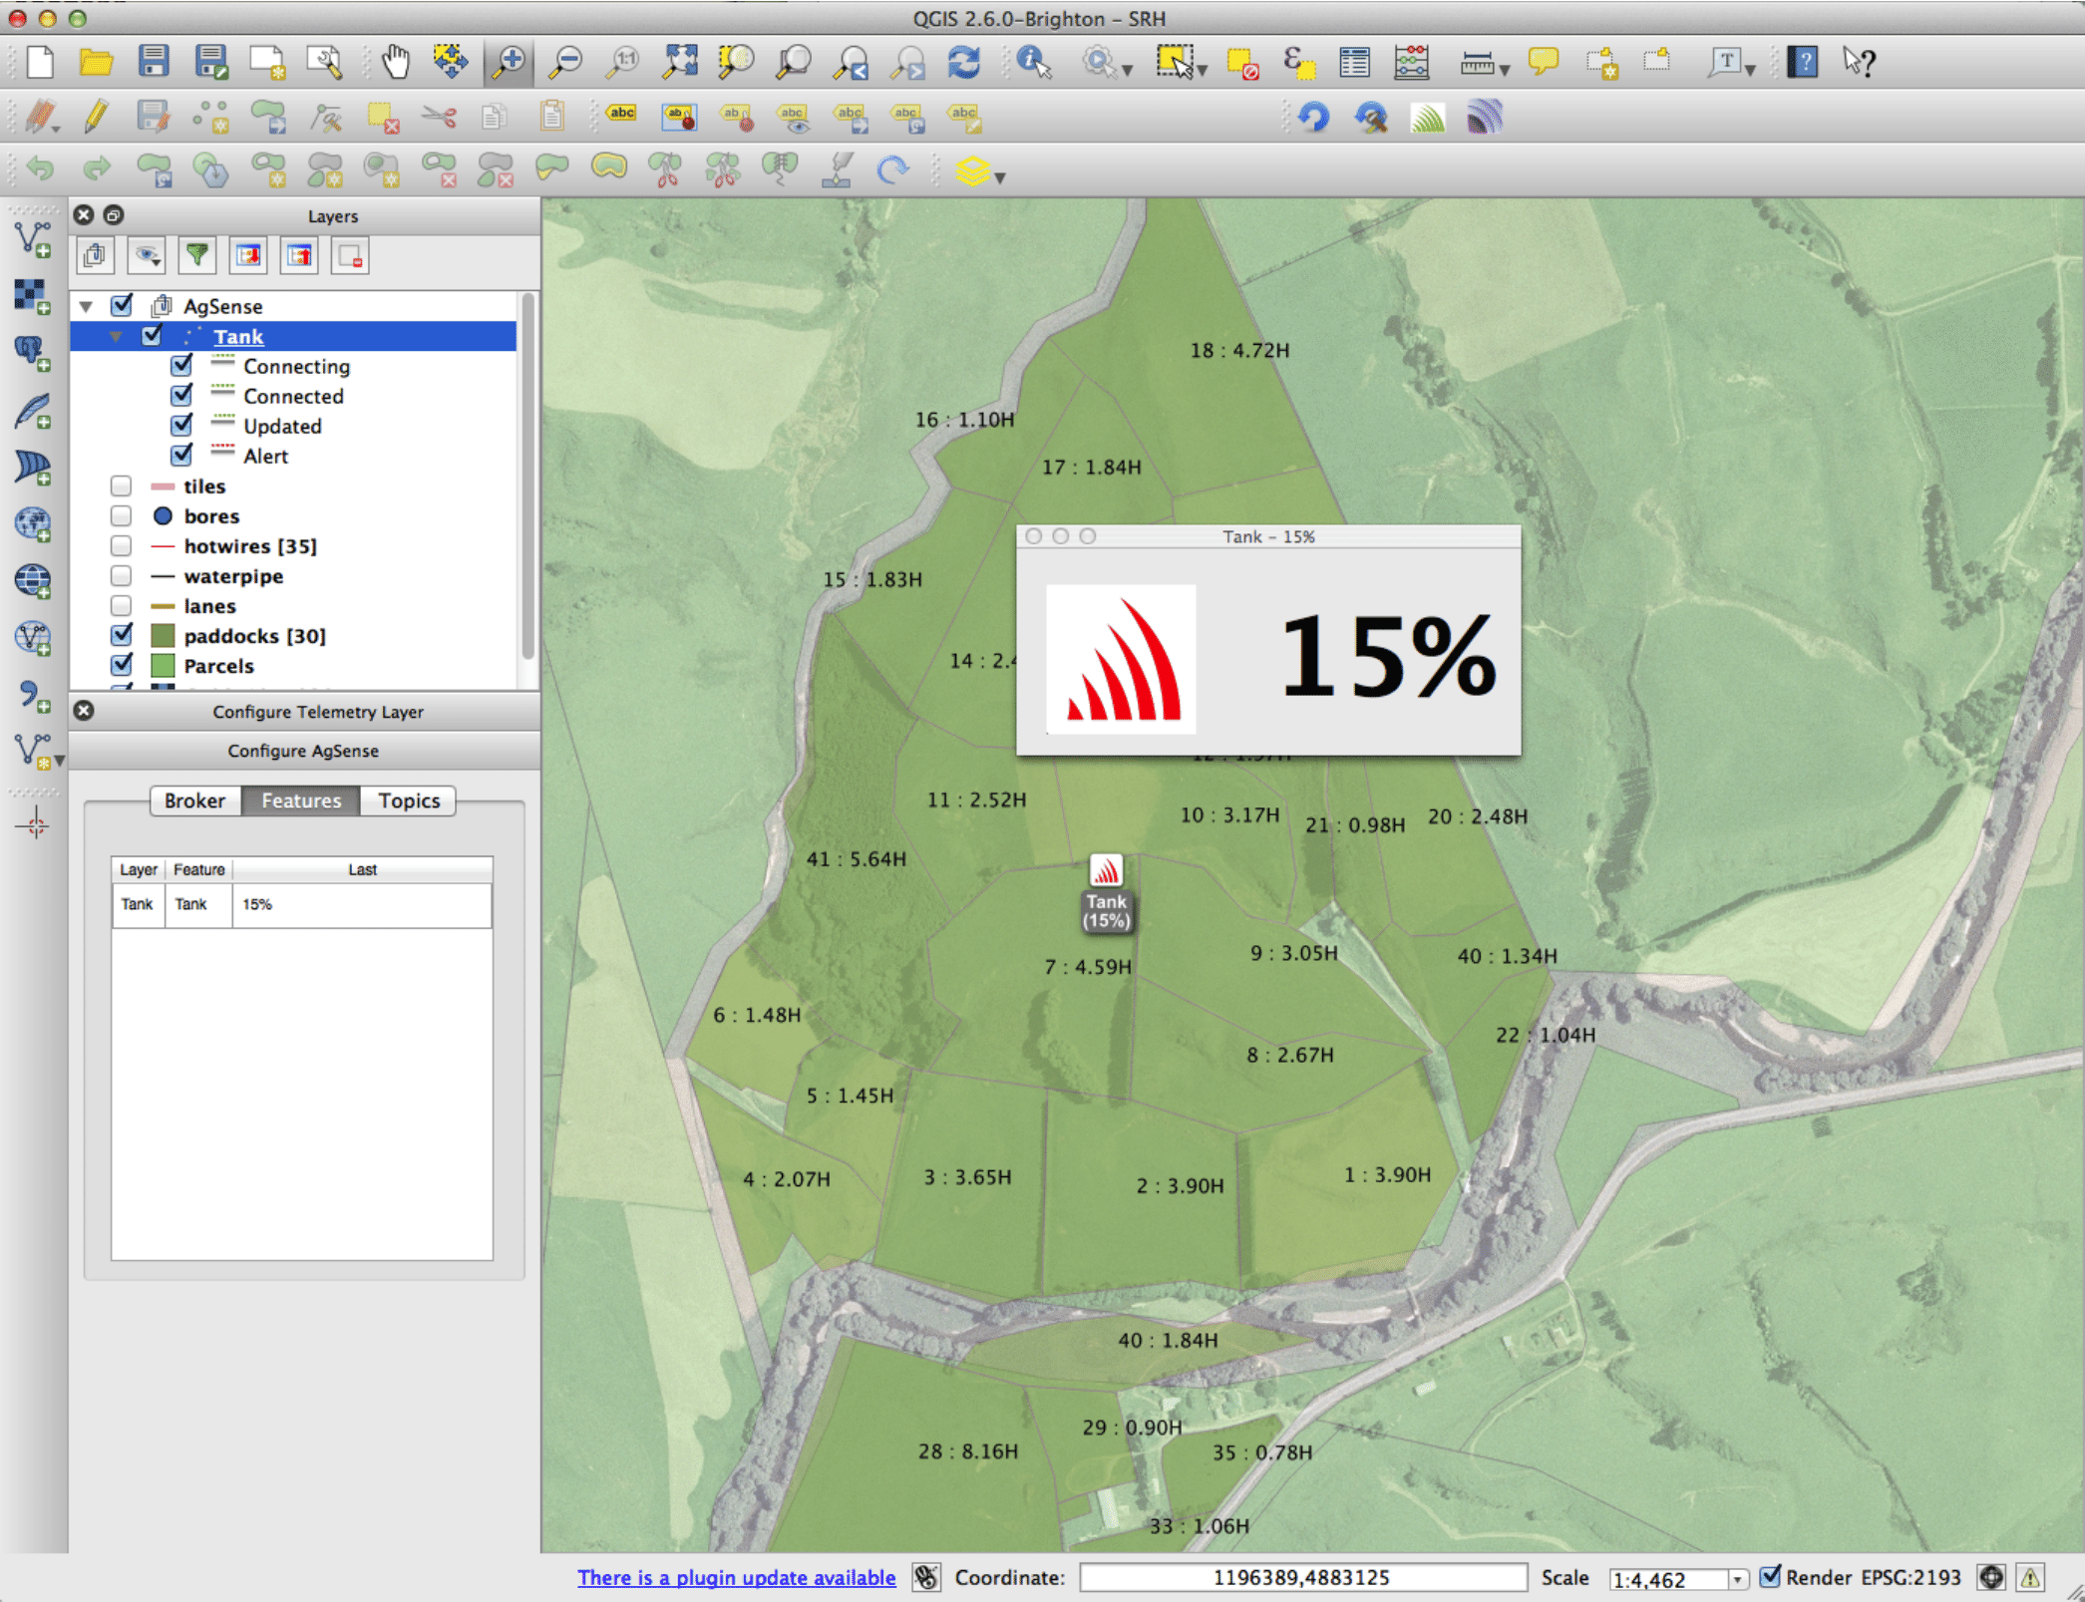This screenshot has height=1602, width=2085.
Task: Click the yellow abc label tool
Action: click(622, 116)
